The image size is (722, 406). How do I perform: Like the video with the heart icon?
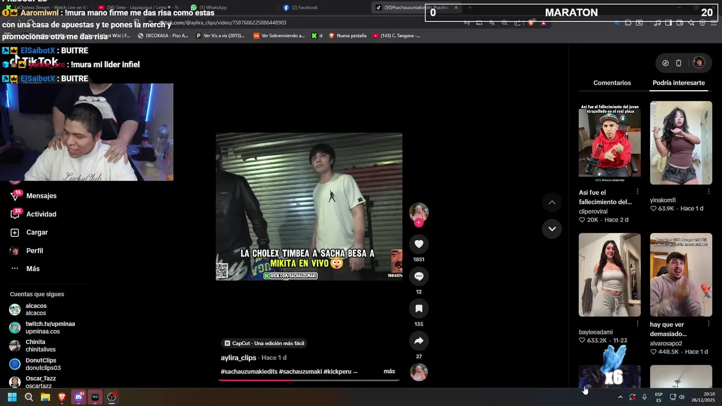419,244
